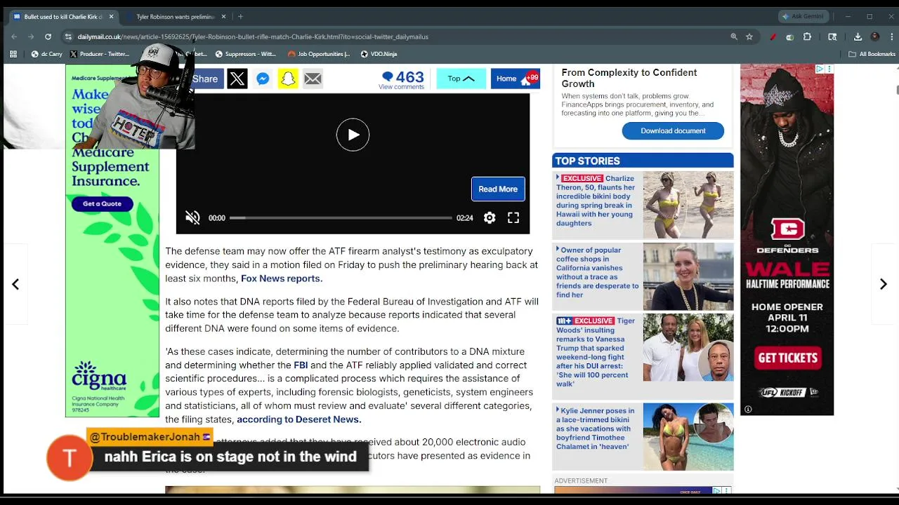This screenshot has width=899, height=505.
Task: Open 'dc Carry' bookmark
Action: 46,54
